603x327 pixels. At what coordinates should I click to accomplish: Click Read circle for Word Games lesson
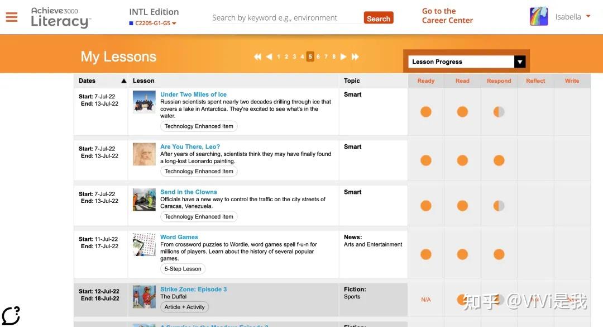tap(462, 255)
